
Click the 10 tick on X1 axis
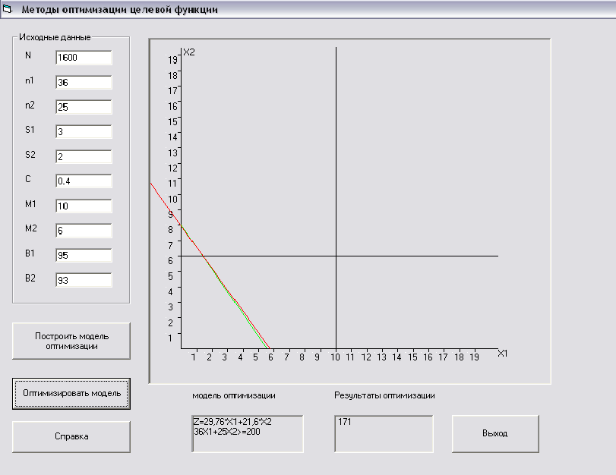pos(335,357)
